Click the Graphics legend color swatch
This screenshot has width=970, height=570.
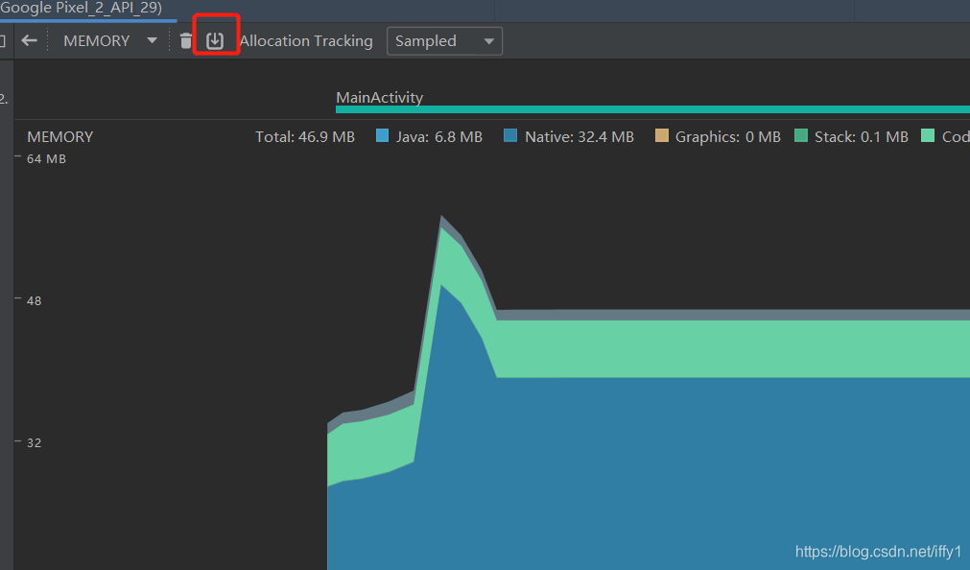(x=661, y=135)
